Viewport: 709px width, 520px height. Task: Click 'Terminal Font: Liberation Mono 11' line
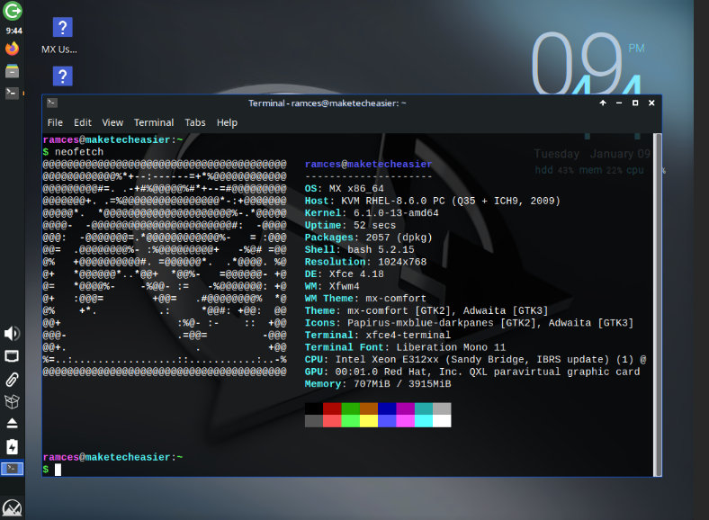[405, 347]
